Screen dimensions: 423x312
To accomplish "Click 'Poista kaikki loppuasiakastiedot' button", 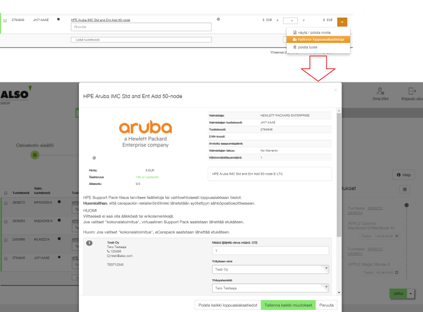I will tap(228, 305).
